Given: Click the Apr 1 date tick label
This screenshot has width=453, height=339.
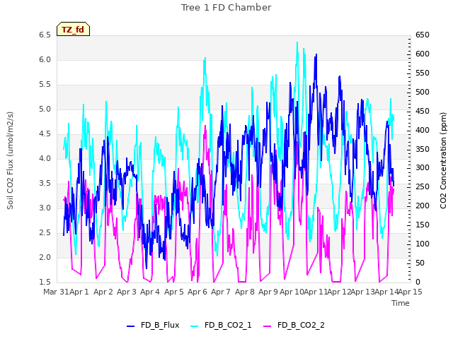Looking at the screenshot, I should (x=79, y=292).
